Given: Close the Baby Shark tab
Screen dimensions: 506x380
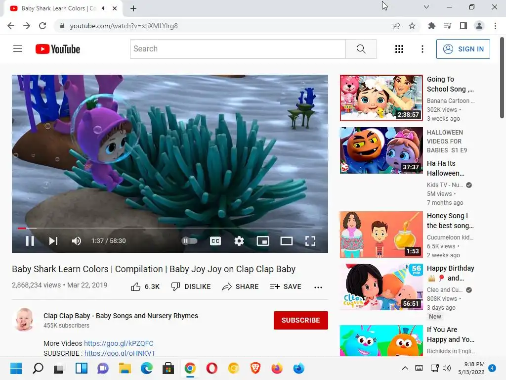Looking at the screenshot, I should (115, 8).
